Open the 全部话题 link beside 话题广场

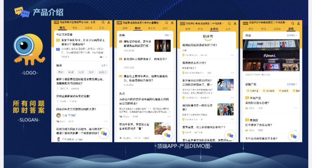(292, 84)
